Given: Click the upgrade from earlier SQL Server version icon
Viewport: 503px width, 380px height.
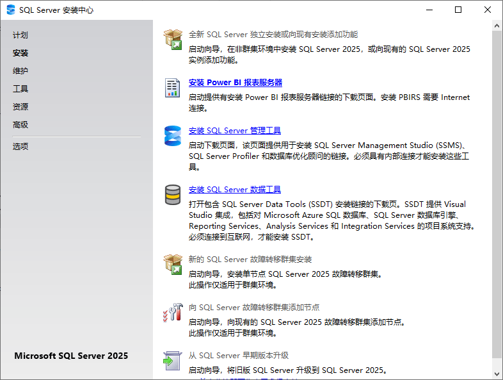Looking at the screenshot, I should (173, 360).
